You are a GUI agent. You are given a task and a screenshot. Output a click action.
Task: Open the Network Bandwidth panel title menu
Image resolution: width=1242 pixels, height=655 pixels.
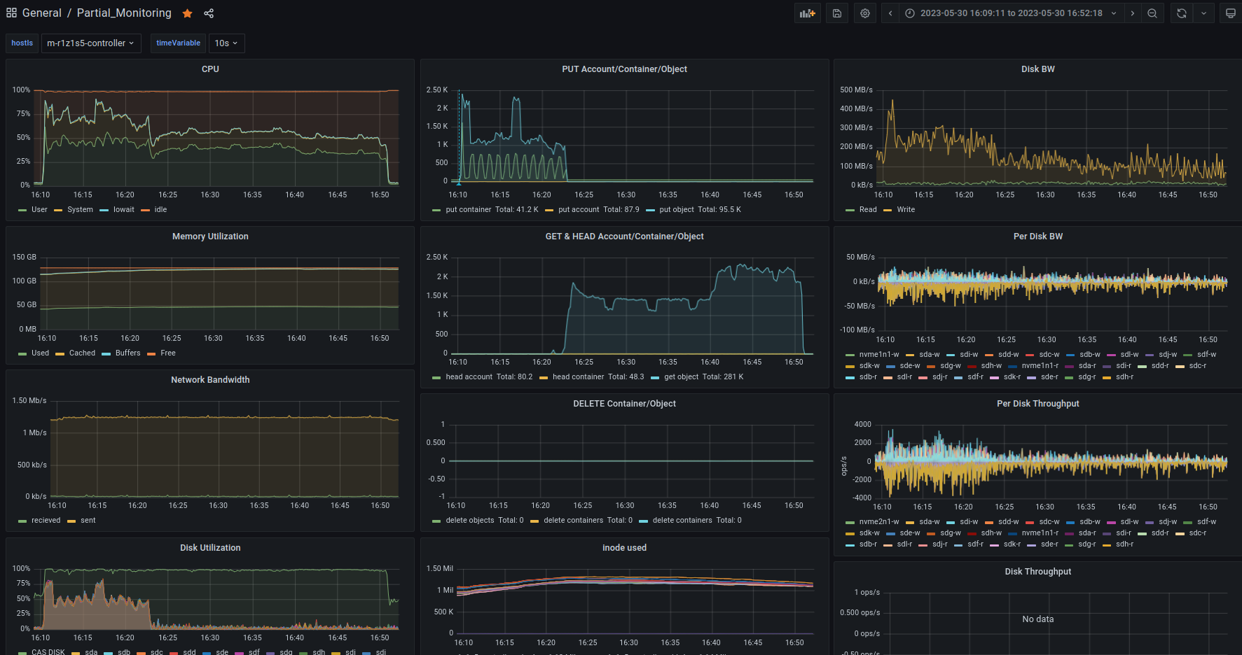(x=210, y=380)
